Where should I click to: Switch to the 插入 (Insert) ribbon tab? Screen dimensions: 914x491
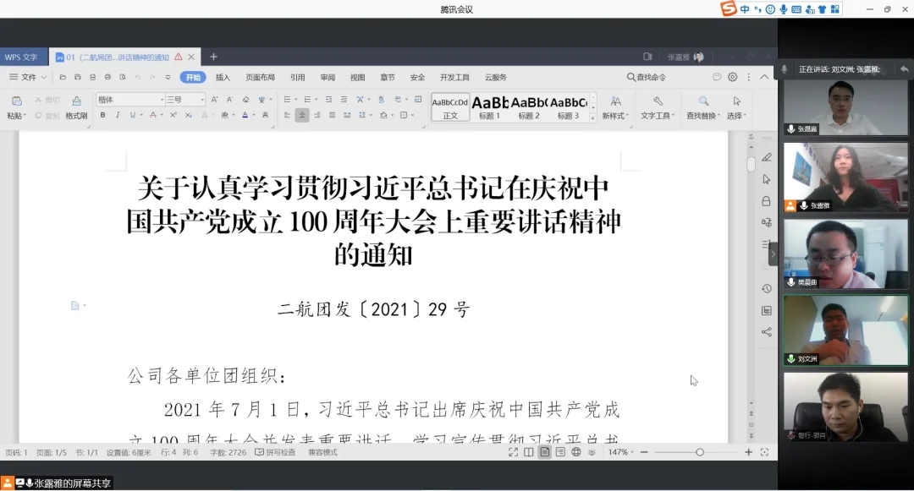[223, 77]
